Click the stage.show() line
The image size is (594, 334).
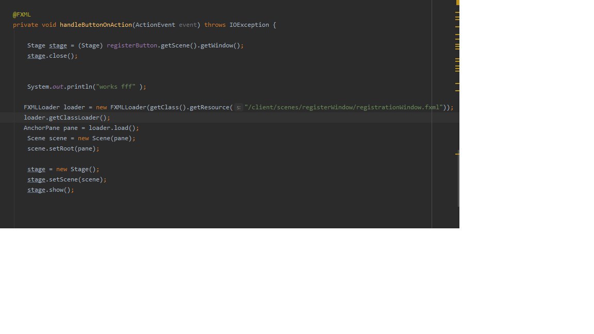(x=51, y=190)
